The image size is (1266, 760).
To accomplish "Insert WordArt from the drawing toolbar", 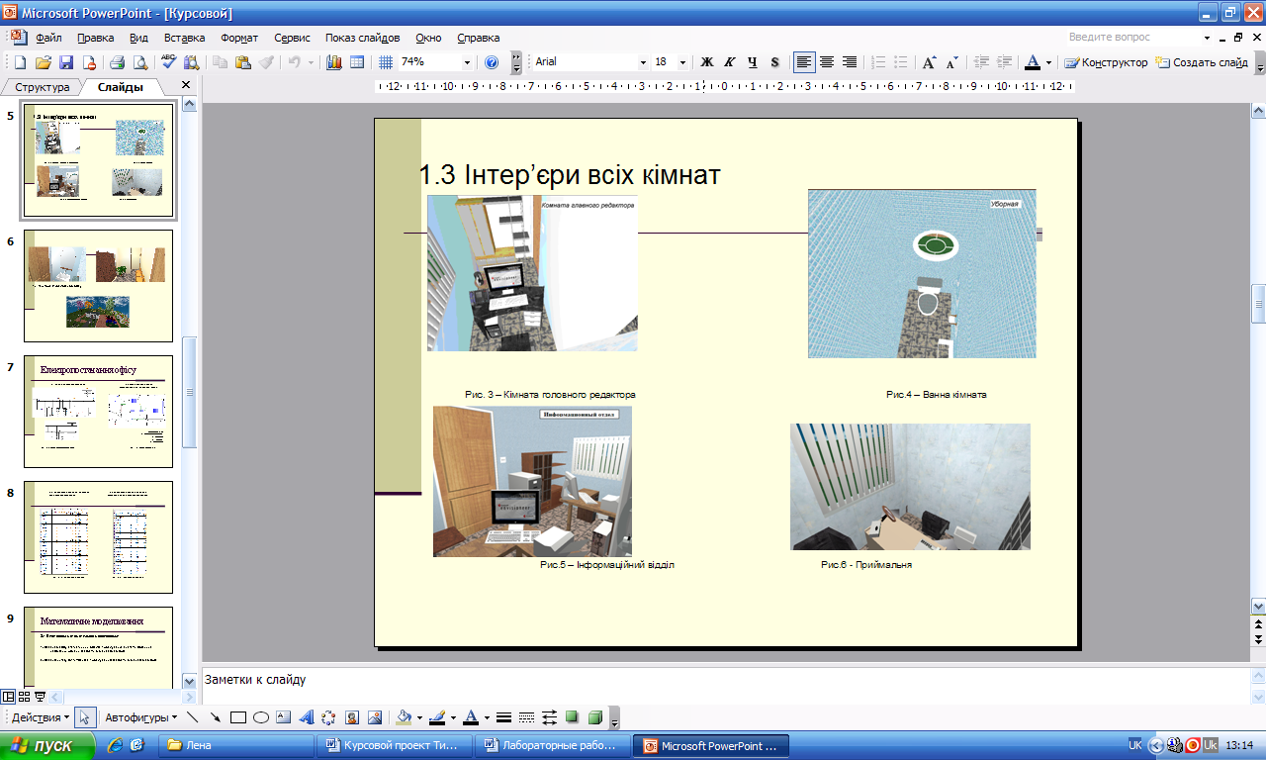I will [x=306, y=717].
